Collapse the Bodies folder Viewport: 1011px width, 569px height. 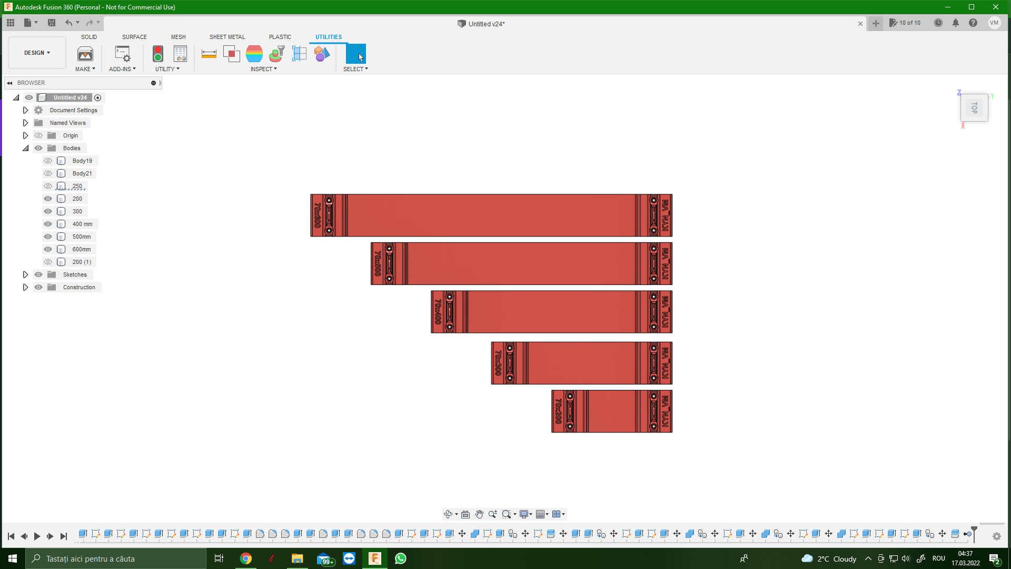click(25, 148)
